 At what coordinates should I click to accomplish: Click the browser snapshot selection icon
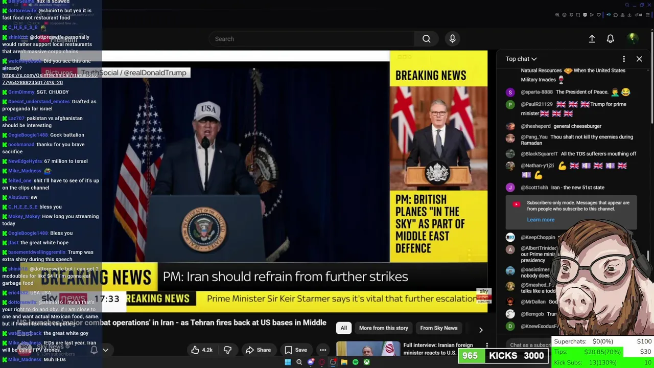[x=578, y=15]
